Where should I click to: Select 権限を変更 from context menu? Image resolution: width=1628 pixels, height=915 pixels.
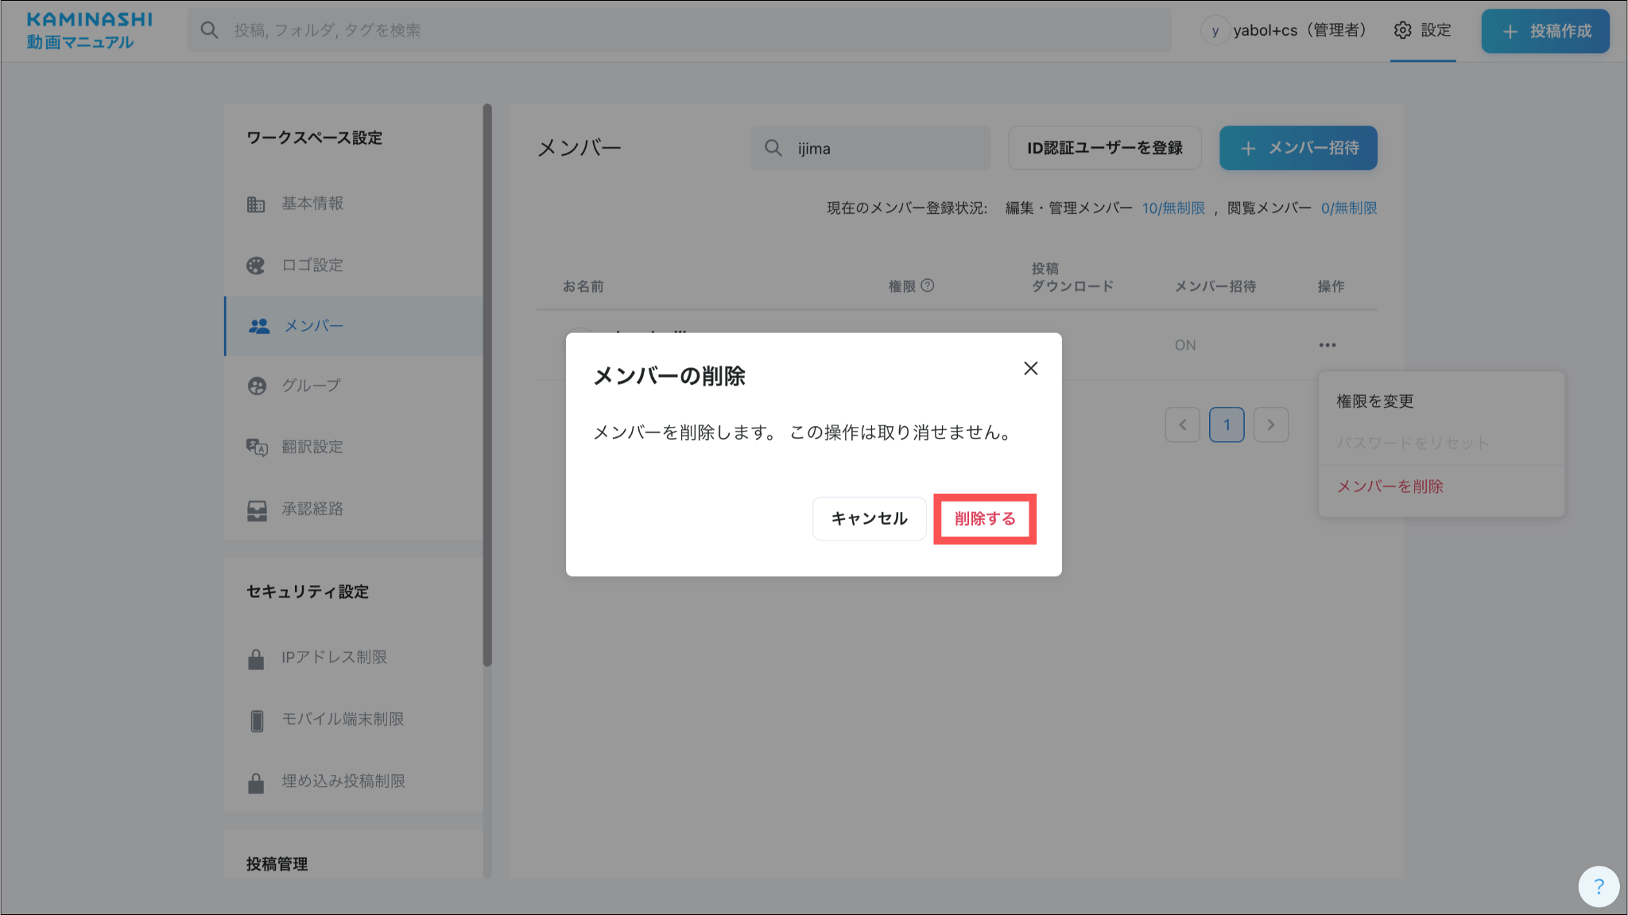[1374, 401]
